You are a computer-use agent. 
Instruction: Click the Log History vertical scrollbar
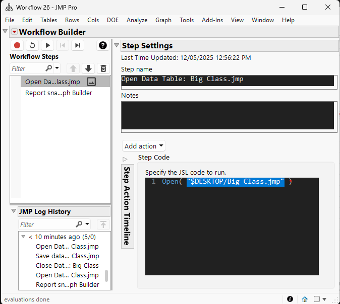[x=106, y=276]
